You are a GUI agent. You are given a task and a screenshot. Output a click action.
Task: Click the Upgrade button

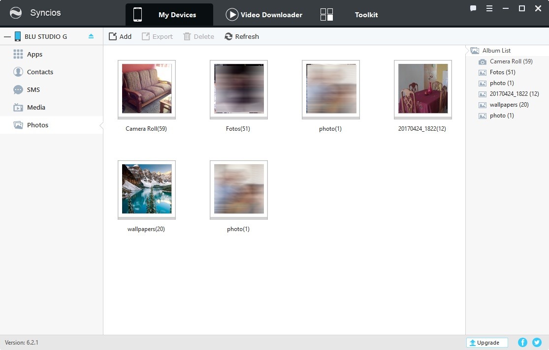pyautogui.click(x=486, y=342)
